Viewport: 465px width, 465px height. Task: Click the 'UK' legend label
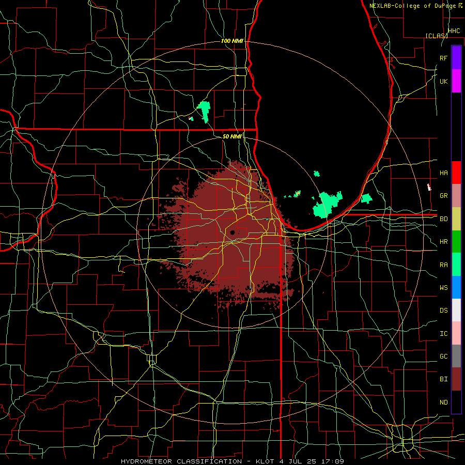pos(444,82)
